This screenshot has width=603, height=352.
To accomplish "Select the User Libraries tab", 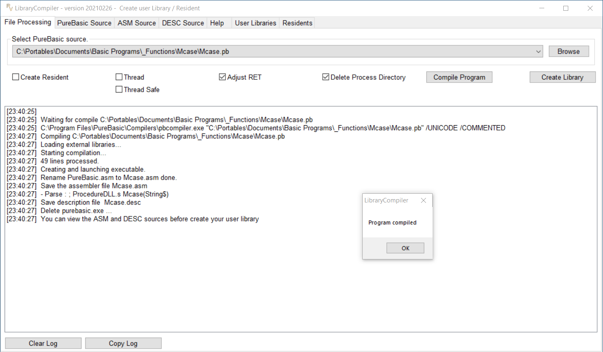I will pyautogui.click(x=255, y=23).
